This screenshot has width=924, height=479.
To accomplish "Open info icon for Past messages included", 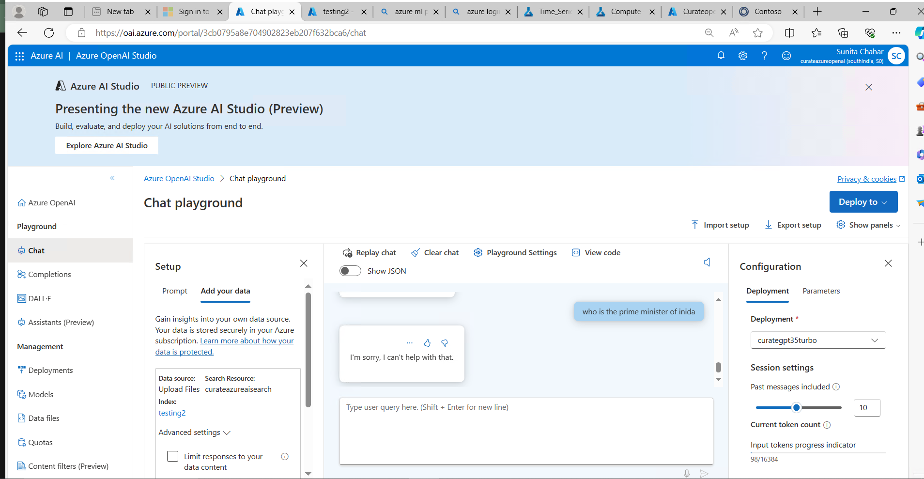I will [x=836, y=387].
